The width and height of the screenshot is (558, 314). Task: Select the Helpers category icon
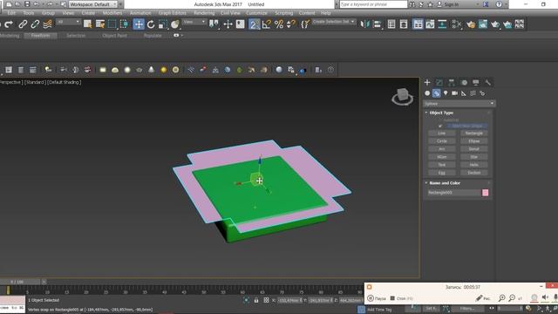pos(464,93)
